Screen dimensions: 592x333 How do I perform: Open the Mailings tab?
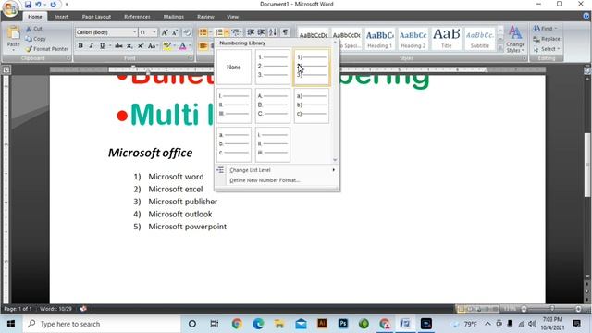[x=174, y=17]
